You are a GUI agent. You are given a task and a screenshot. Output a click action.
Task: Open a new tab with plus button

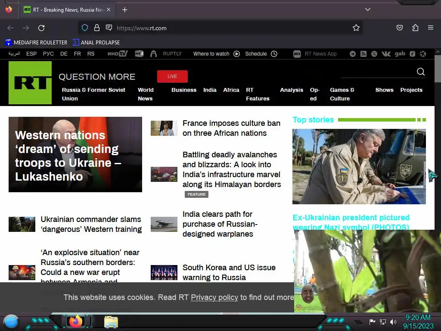(124, 10)
